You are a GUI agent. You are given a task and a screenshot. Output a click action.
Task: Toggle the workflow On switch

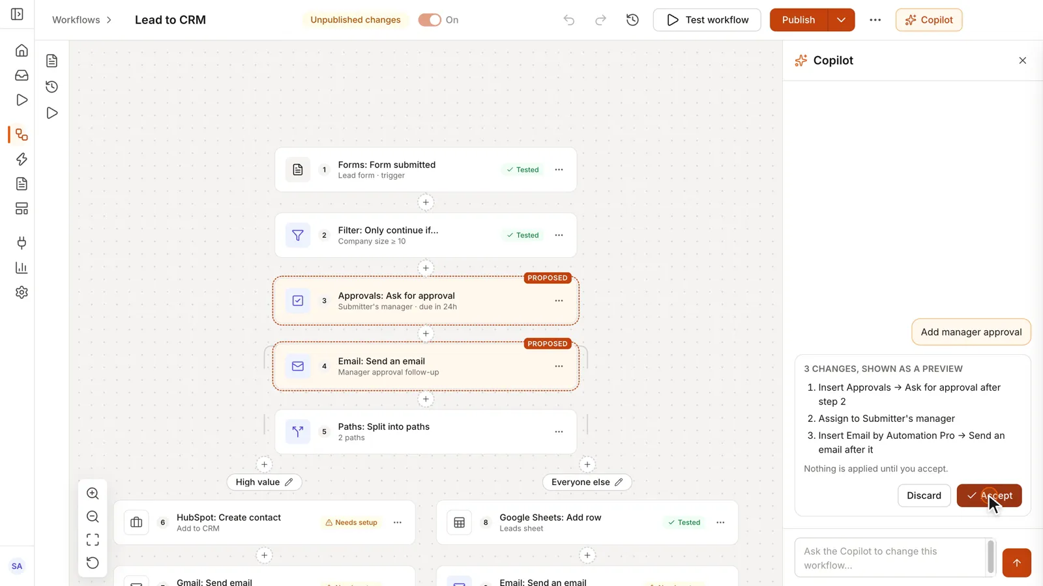430,20
